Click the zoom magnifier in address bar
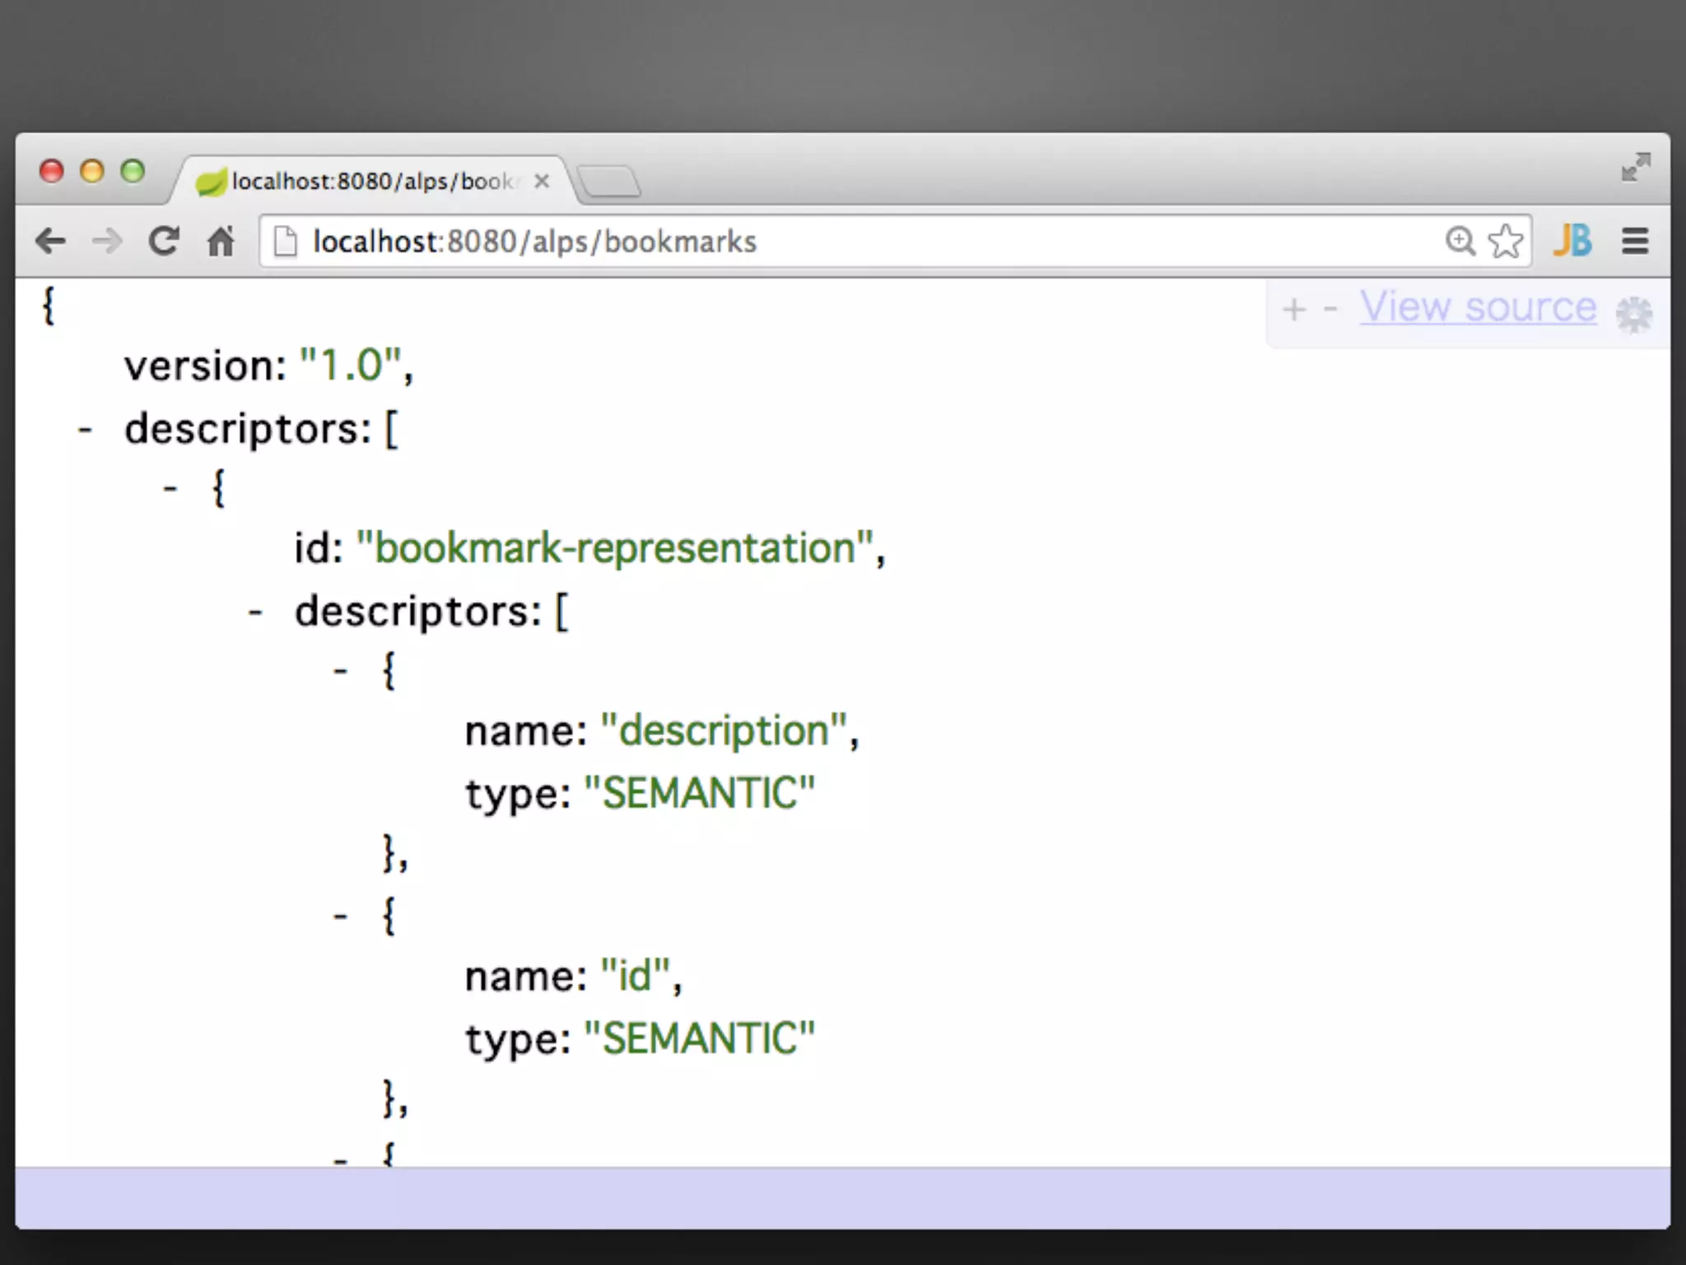The width and height of the screenshot is (1686, 1265). coord(1460,241)
